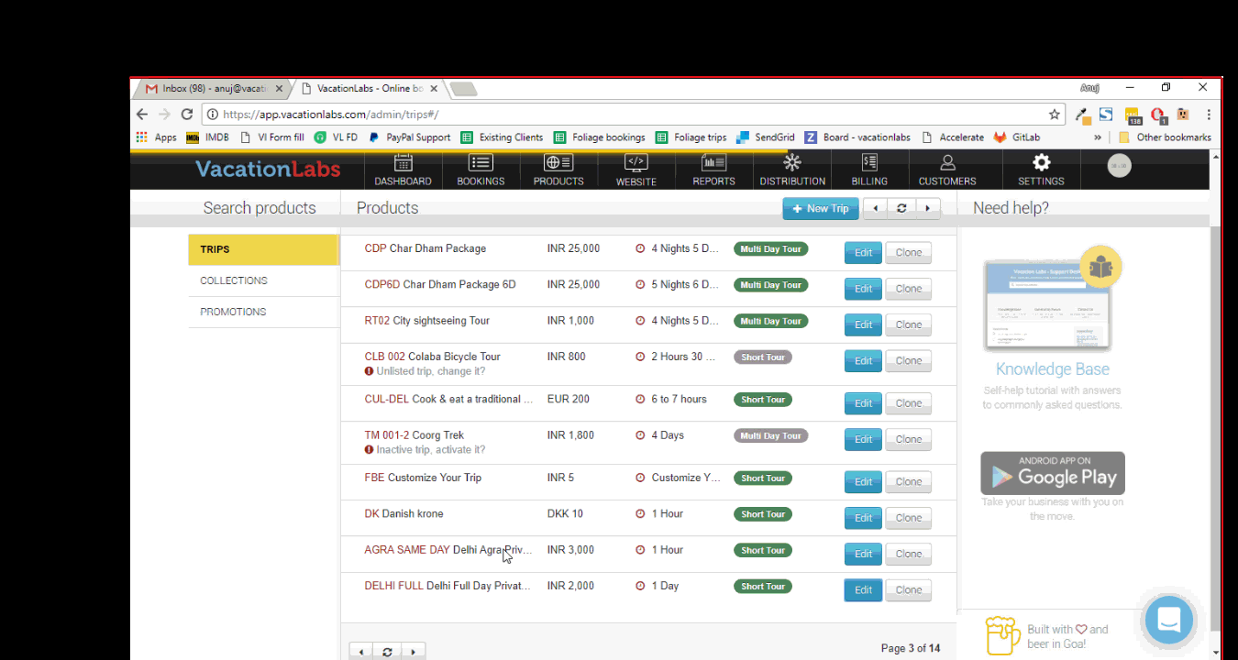The height and width of the screenshot is (660, 1238).
Task: Open the Reports chart icon
Action: click(713, 163)
